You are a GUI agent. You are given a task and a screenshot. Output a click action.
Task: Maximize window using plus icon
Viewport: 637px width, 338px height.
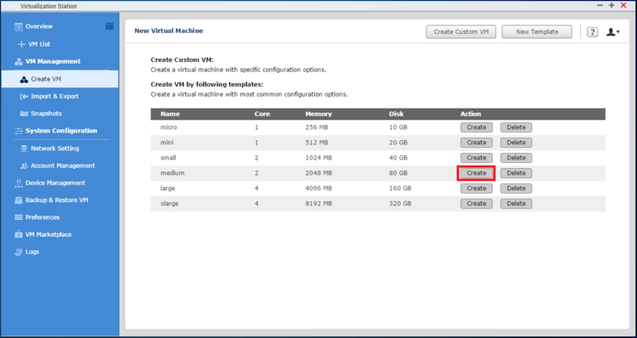(612, 5)
